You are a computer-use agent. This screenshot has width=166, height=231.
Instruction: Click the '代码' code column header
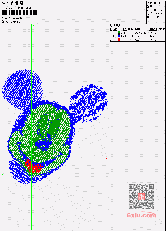pos(131,29)
